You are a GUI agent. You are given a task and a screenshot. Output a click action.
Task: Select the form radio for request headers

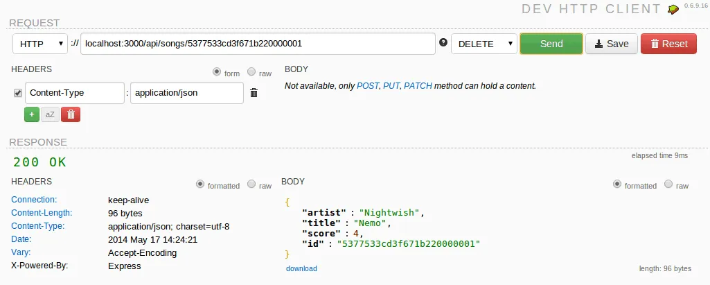(x=217, y=71)
